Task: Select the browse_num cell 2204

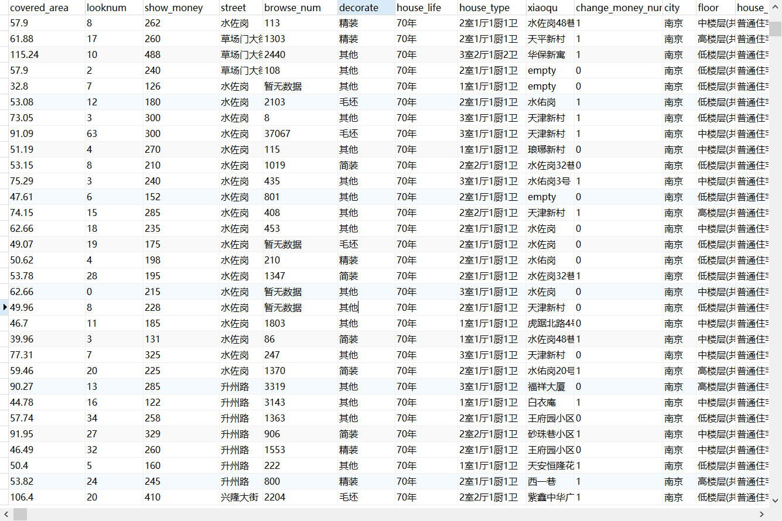Action: [x=300, y=497]
